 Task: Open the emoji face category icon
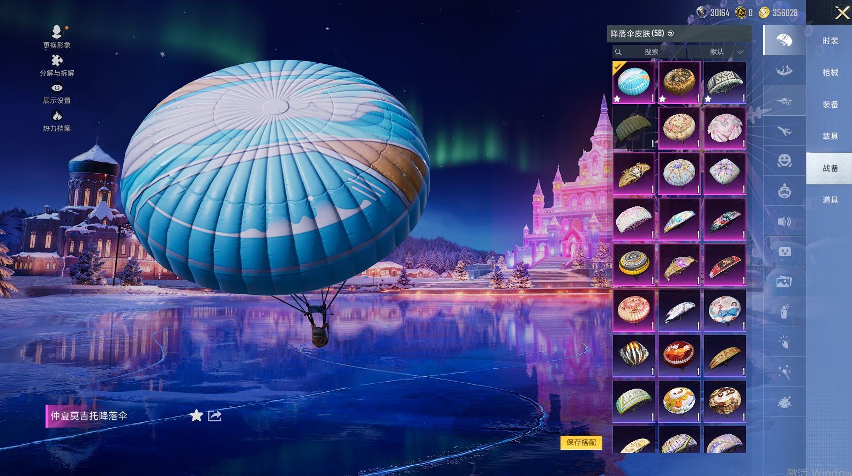784,161
